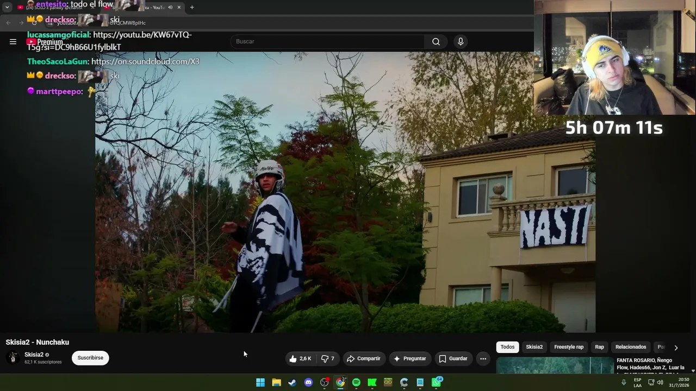Click the system tray microphone icon

pos(624,382)
